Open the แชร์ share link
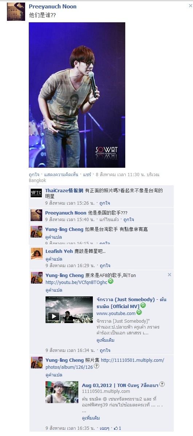Viewport: 193px width, 436px height. coord(87,175)
